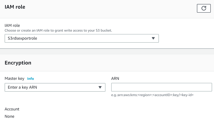The width and height of the screenshot is (214, 120).
Task: Open the Info link beside Master key
Action: tap(30, 79)
